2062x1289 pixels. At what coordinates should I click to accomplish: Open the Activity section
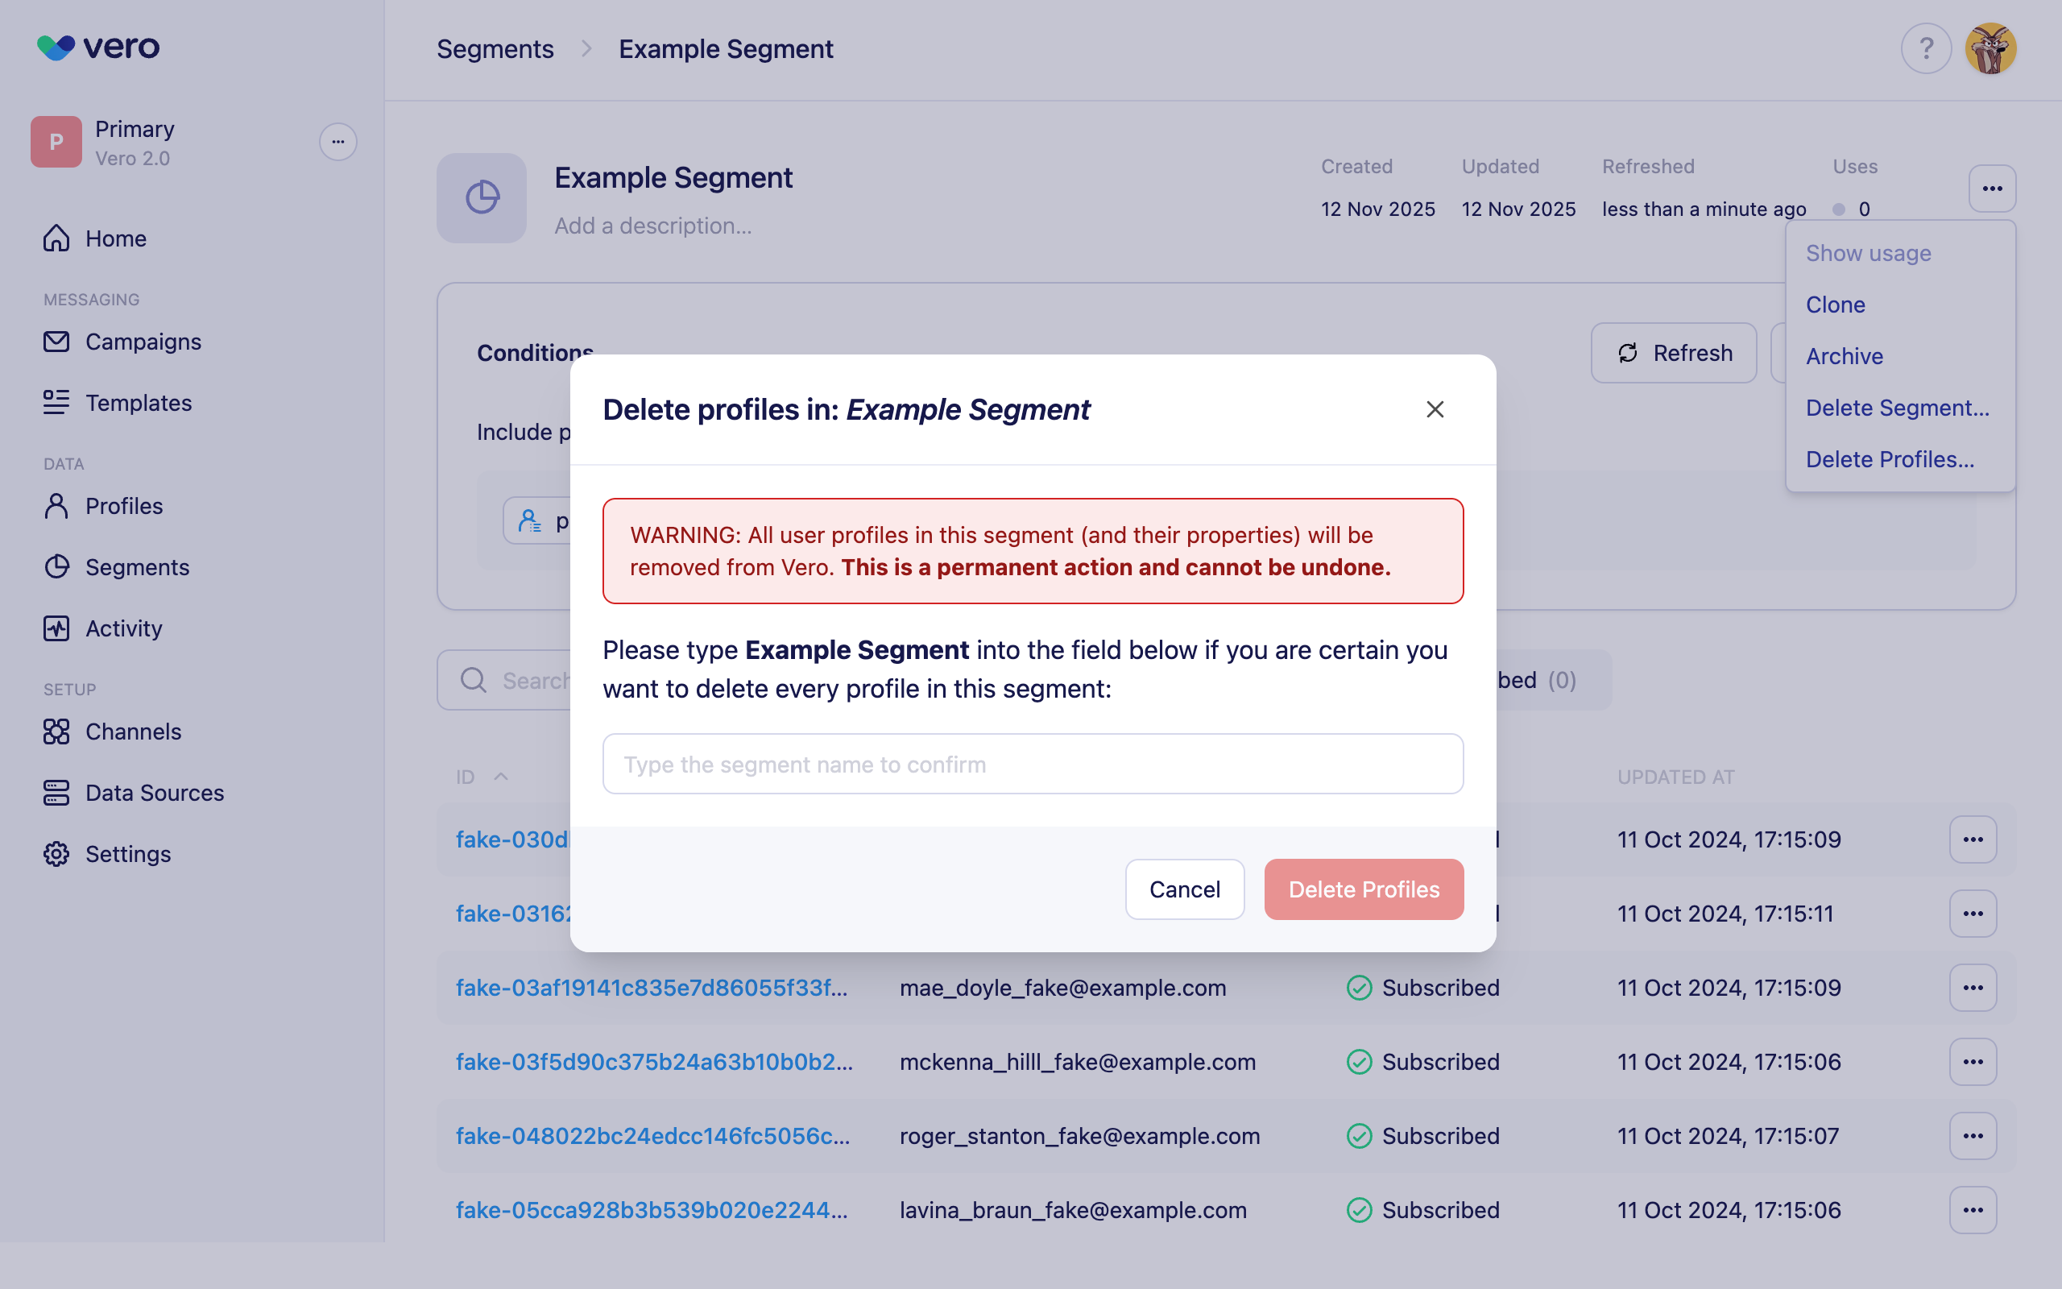pyautogui.click(x=123, y=628)
